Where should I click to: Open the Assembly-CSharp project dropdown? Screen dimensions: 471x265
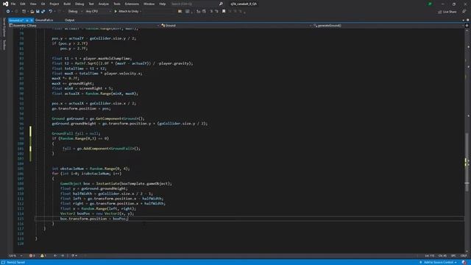[x=84, y=26]
